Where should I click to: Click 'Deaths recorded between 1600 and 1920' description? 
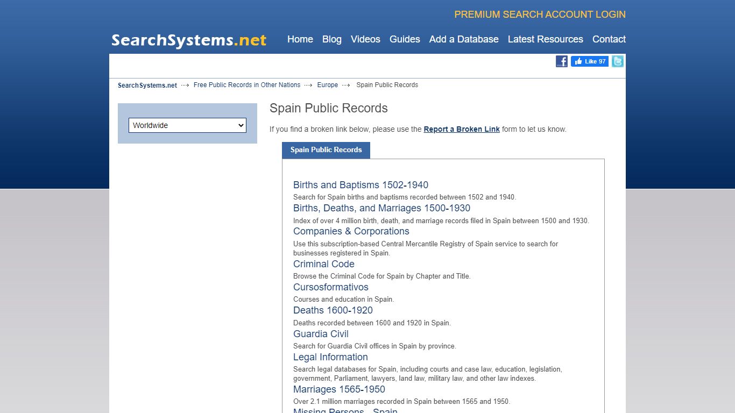coord(372,323)
